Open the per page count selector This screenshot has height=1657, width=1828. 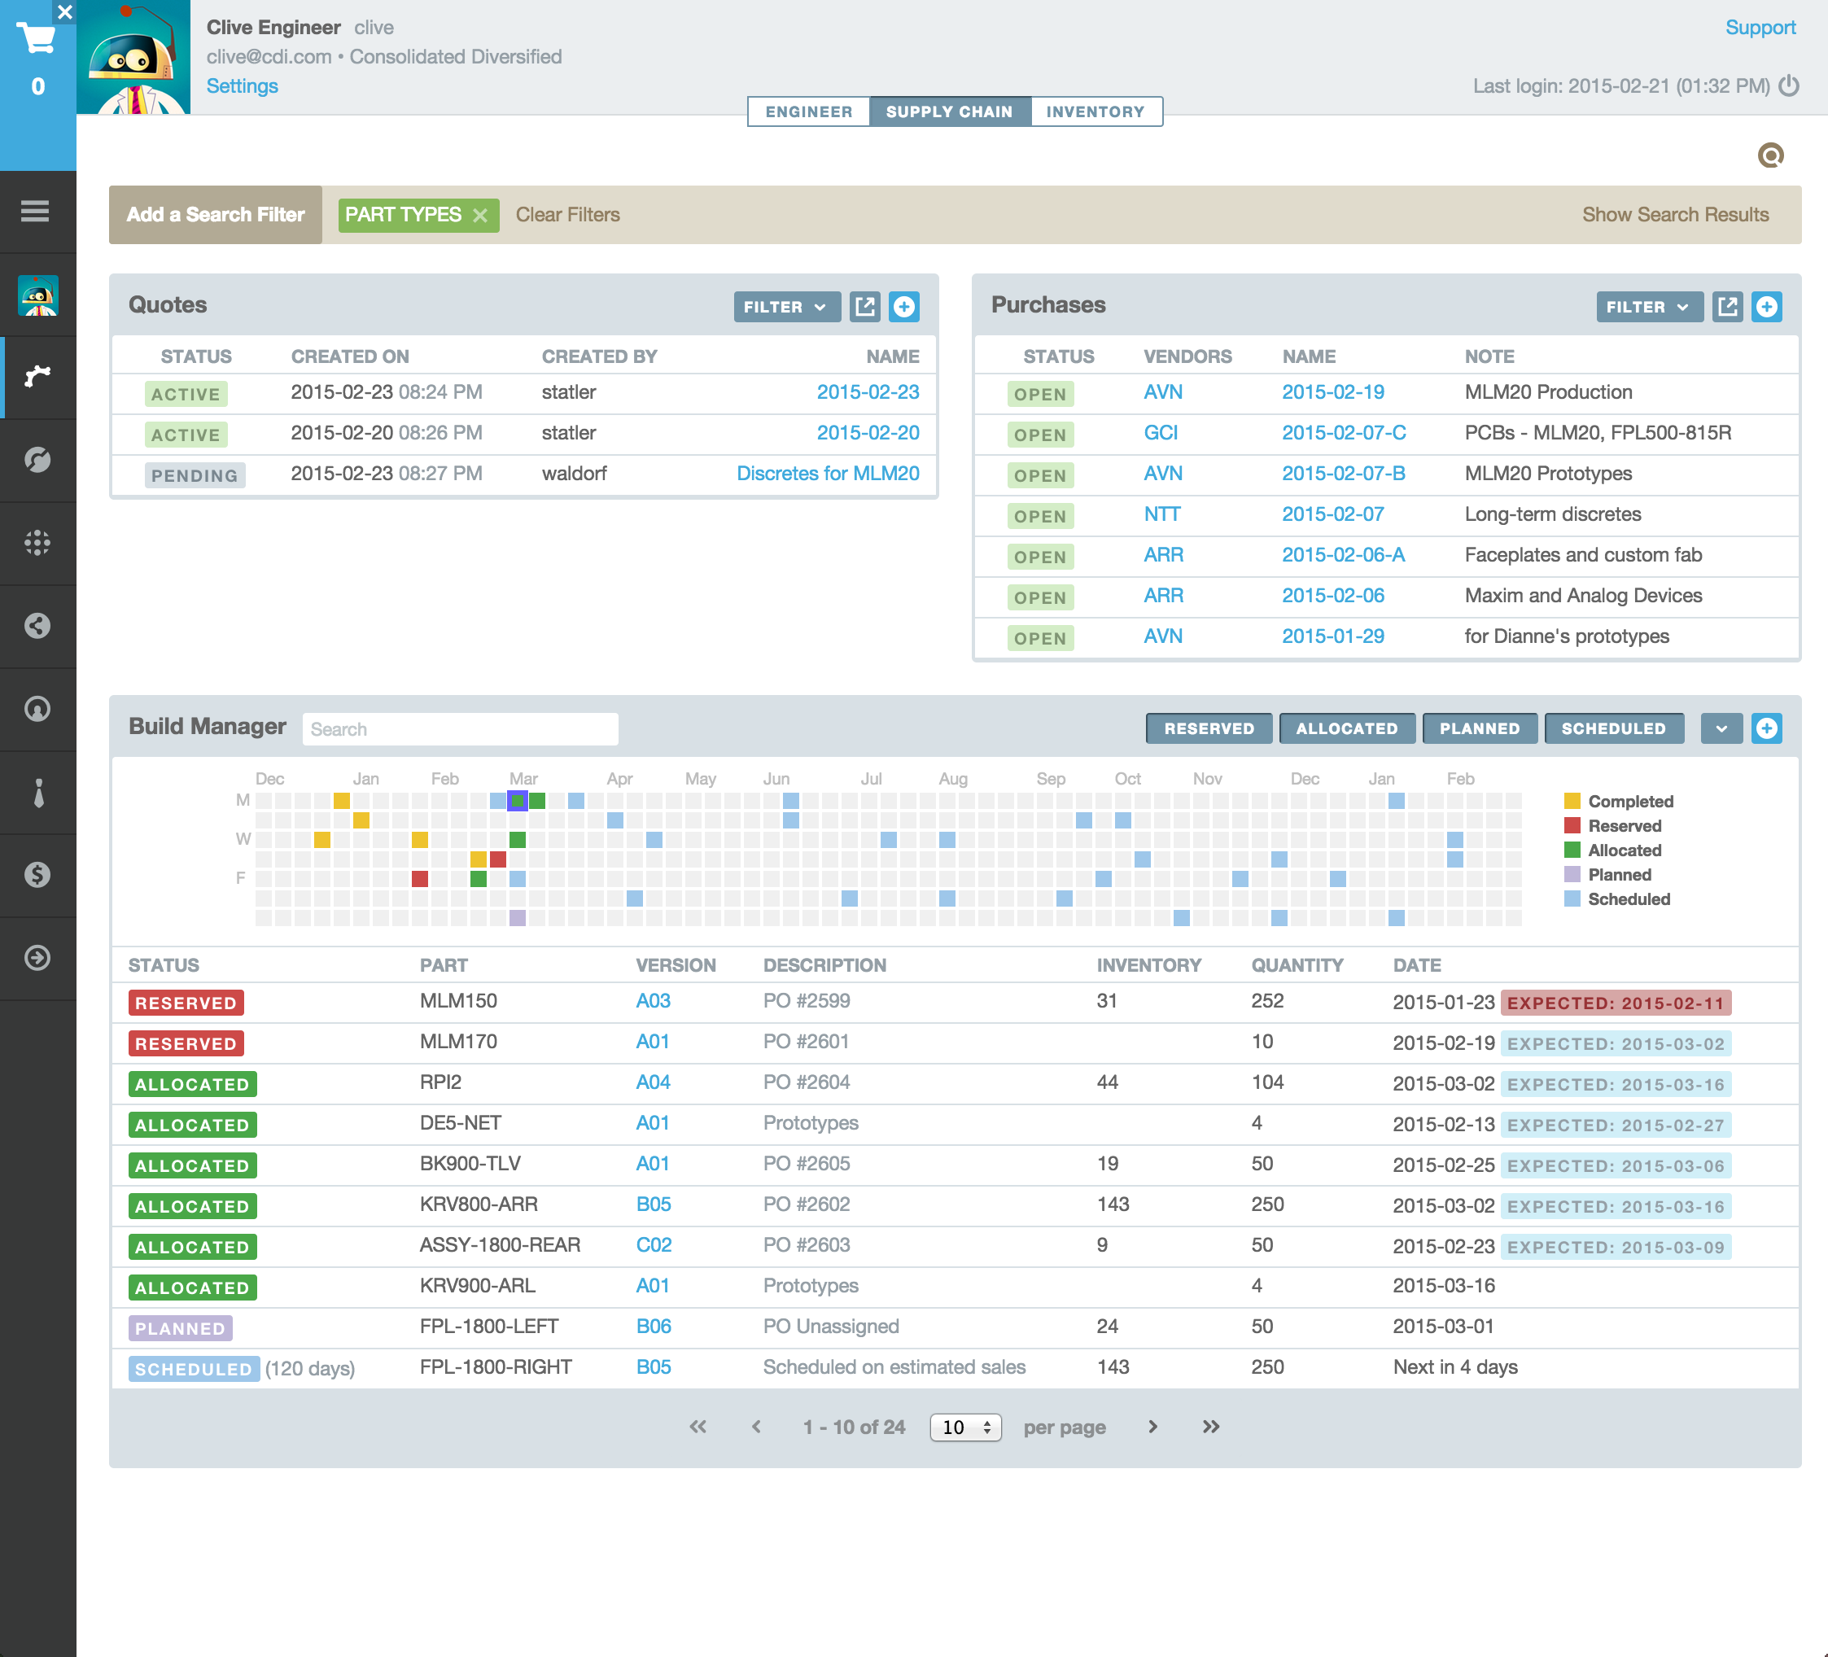coord(966,1427)
